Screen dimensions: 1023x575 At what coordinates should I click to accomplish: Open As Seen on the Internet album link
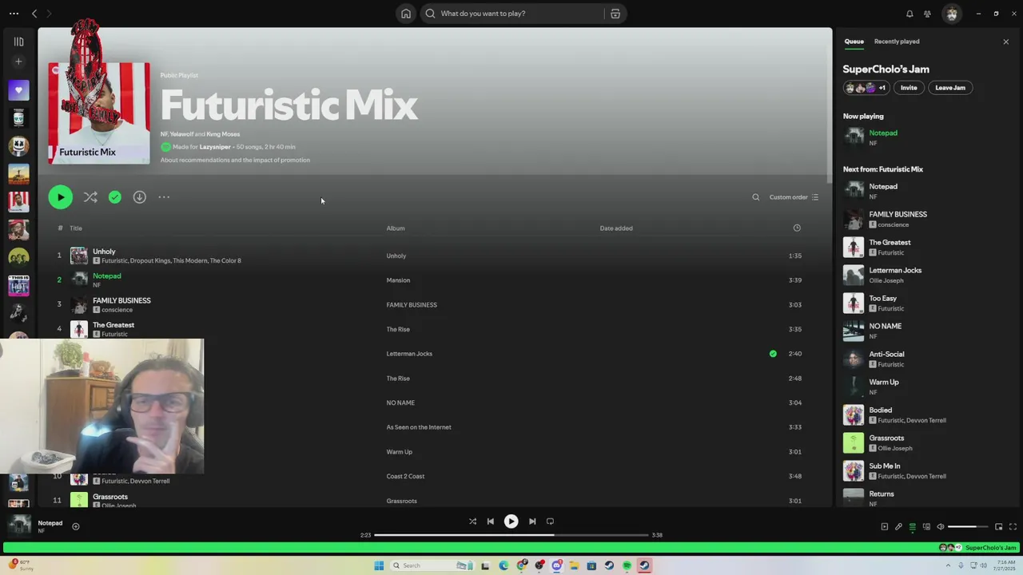419,427
